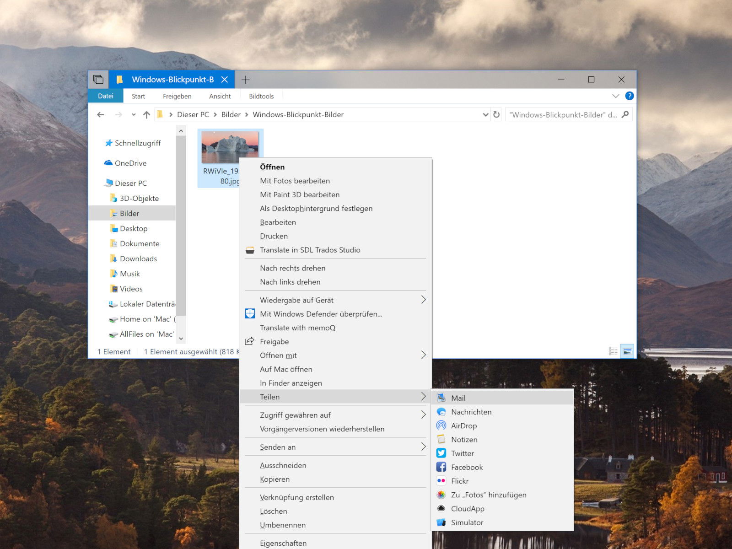
Task: Click the Twitter bird icon
Action: point(441,453)
